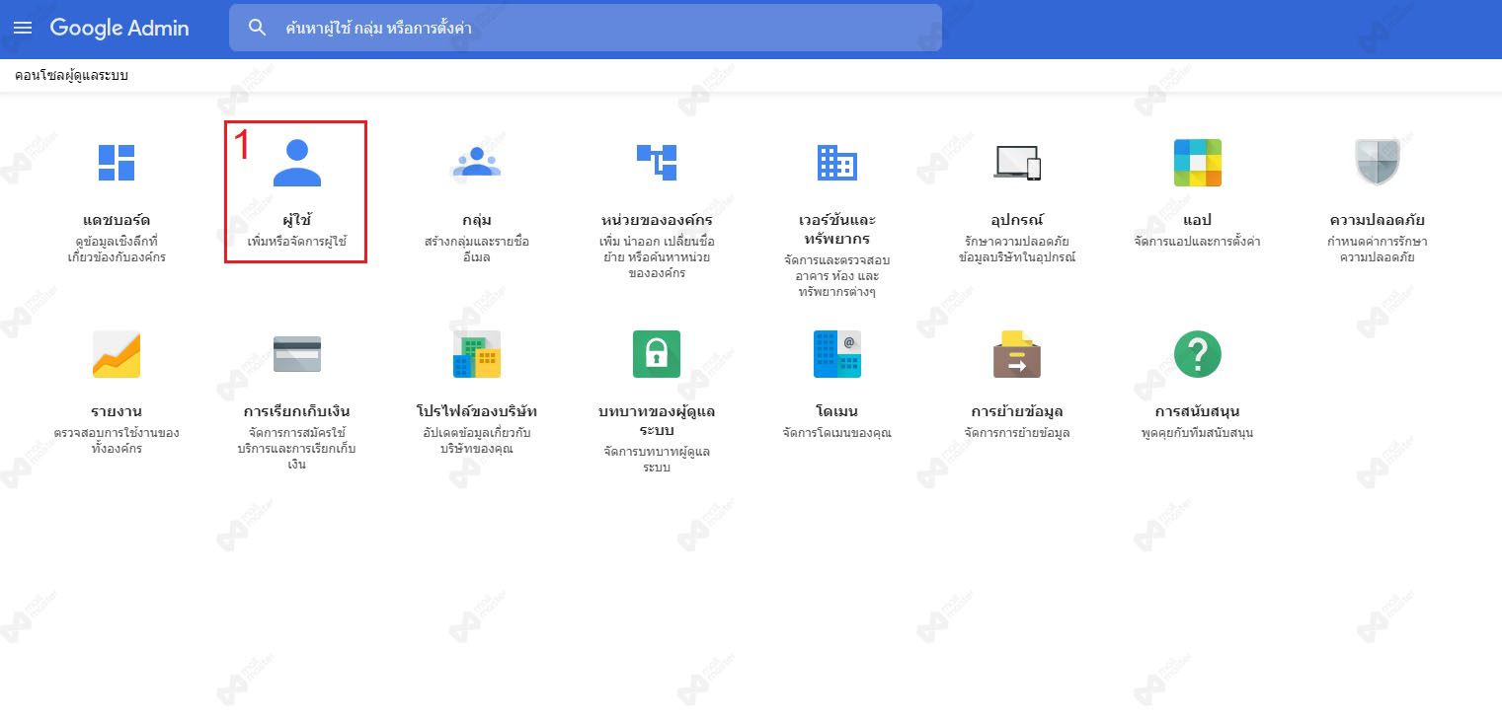
Task: Open the โปรไฟล์ของบริษัท company profile icon
Action: point(477,354)
